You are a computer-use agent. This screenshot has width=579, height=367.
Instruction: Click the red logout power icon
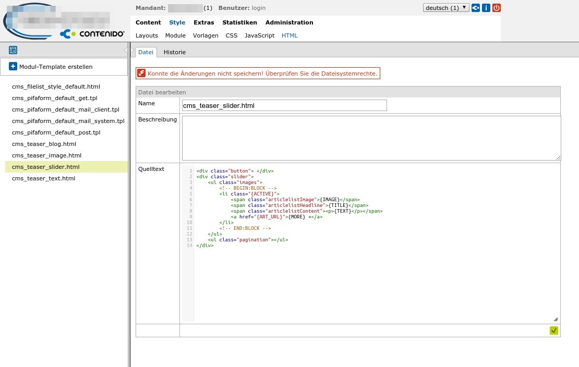point(496,8)
